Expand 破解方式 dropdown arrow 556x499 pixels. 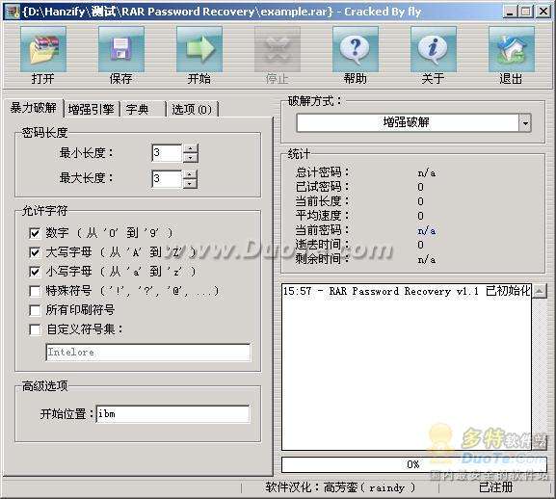[525, 123]
